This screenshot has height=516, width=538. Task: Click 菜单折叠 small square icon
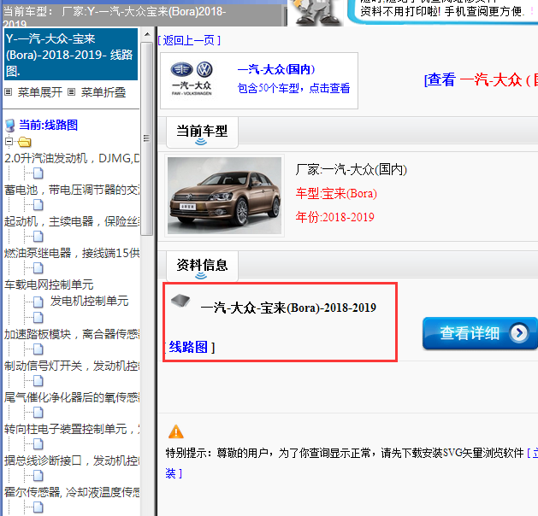(x=71, y=91)
